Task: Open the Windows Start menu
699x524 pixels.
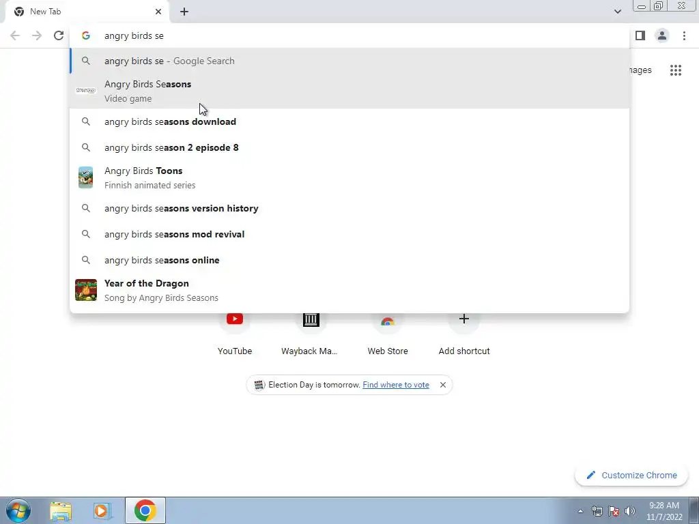Action: coord(18,510)
